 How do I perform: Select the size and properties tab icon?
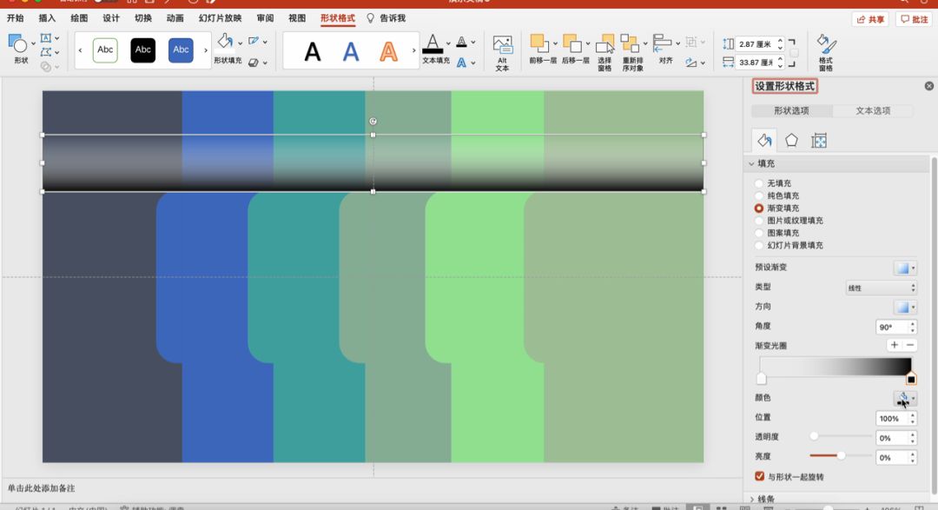click(819, 141)
